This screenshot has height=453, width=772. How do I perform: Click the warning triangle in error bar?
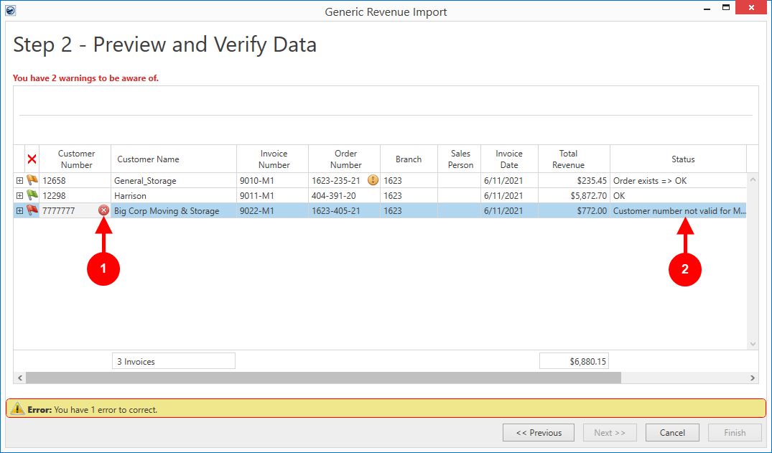(18, 409)
